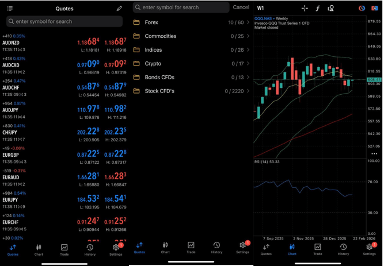Image resolution: width=384 pixels, height=266 pixels.
Task: Select the AUDJPY quote row
Action: [64, 110]
